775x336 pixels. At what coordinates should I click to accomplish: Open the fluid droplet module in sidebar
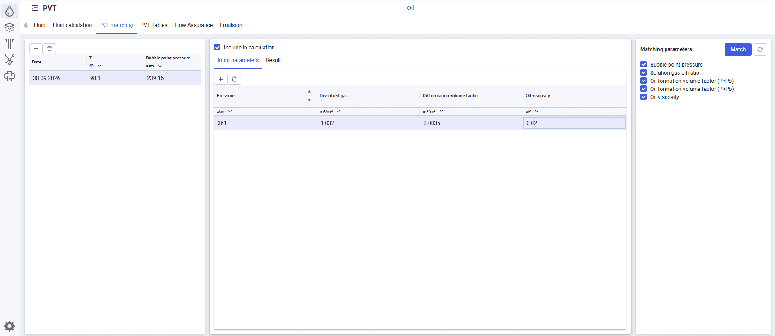(9, 11)
